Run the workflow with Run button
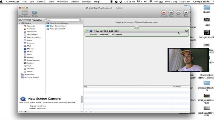214x120 pixels. tap(186, 13)
